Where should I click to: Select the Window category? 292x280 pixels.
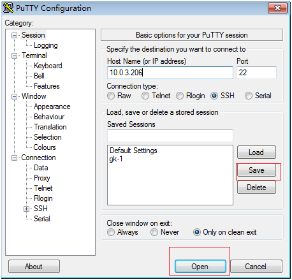tap(34, 96)
